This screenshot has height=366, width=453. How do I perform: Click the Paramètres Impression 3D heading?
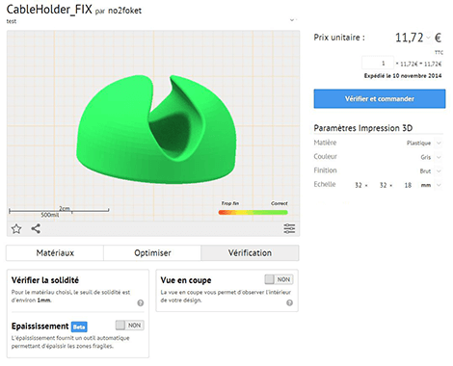[x=363, y=128]
